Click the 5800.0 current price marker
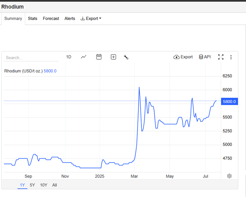Screen dimensions: 246x197 [229, 101]
